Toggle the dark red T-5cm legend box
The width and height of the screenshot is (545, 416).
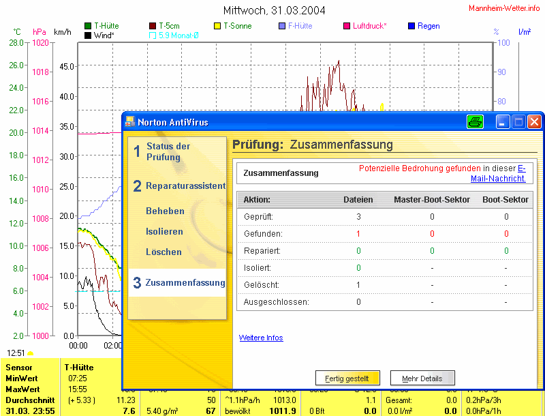point(153,26)
